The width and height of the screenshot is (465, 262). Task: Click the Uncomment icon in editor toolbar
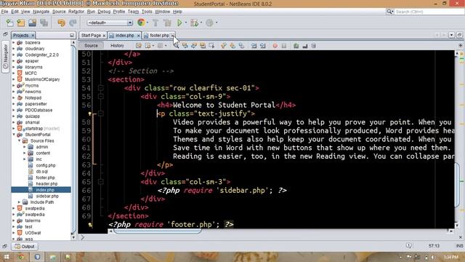coord(305,46)
